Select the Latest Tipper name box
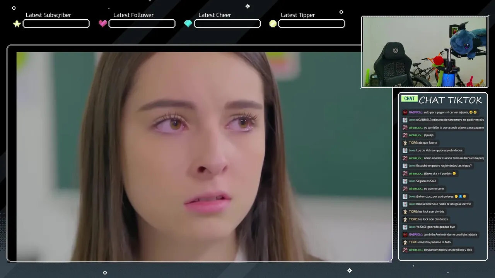Image resolution: width=495 pixels, height=278 pixels. (x=312, y=24)
